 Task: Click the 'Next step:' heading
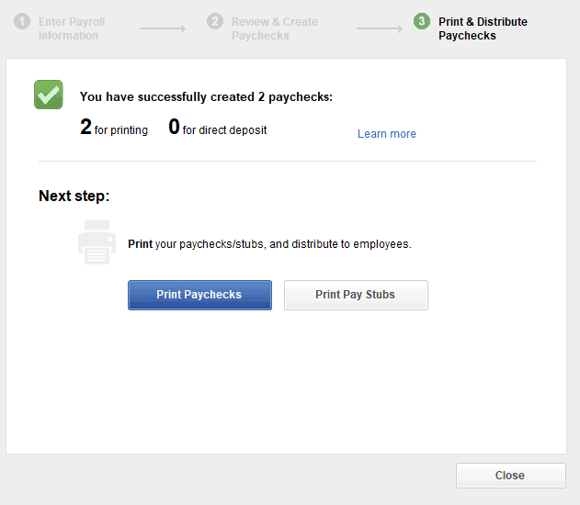[x=74, y=196]
